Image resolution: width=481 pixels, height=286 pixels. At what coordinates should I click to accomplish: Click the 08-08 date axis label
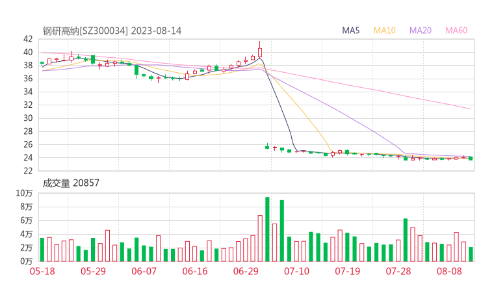click(449, 271)
